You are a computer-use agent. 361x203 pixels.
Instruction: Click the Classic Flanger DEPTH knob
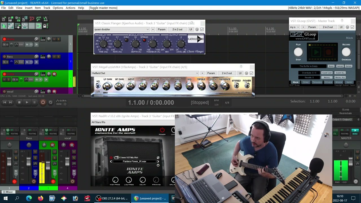(x=135, y=44)
